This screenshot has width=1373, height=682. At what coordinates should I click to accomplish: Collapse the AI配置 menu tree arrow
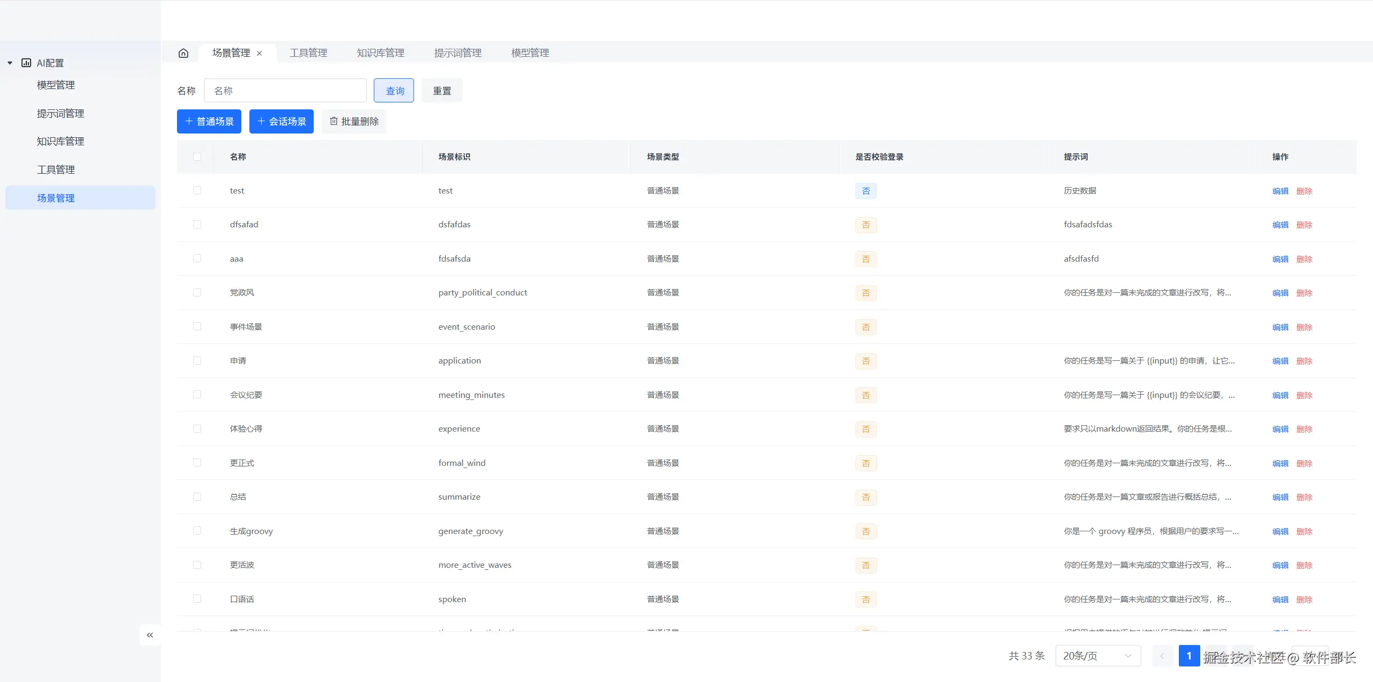click(x=10, y=63)
